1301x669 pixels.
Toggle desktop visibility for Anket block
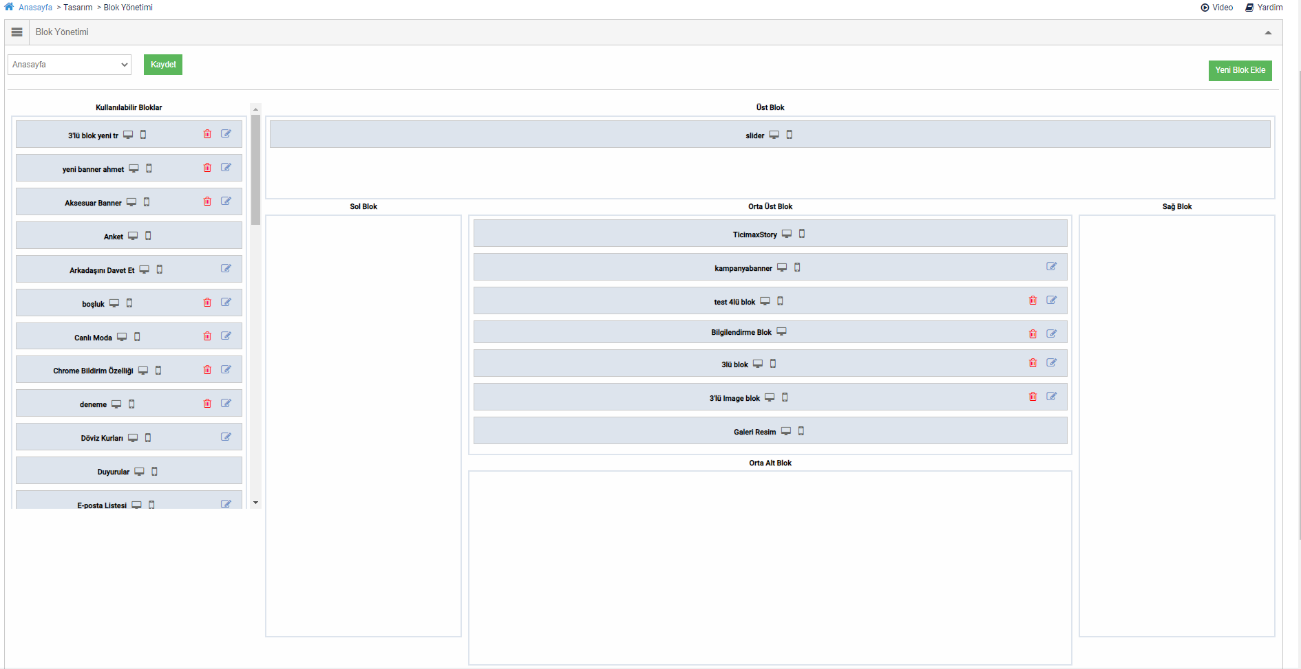click(133, 236)
